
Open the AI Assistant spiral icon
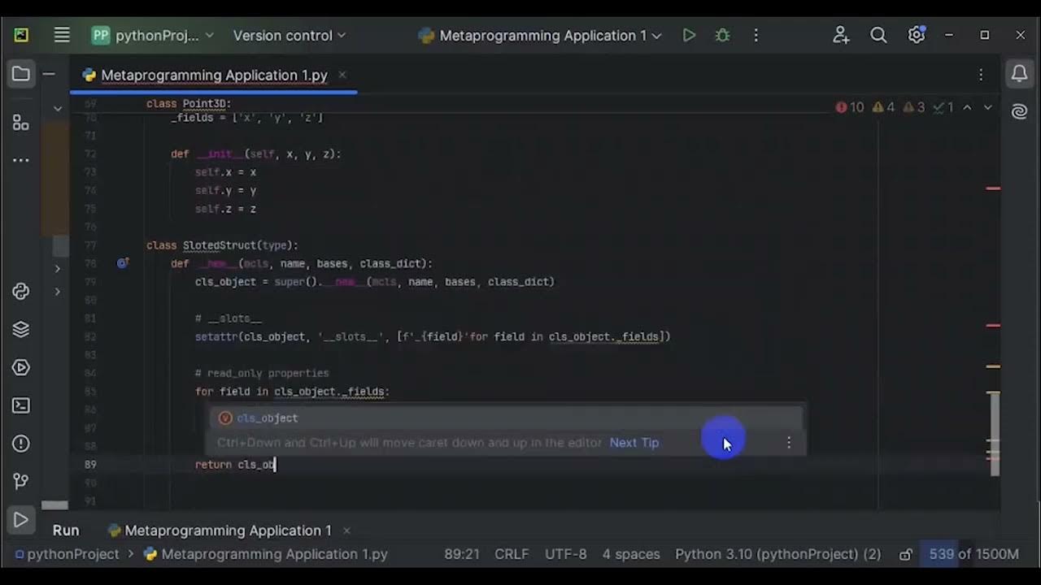tap(1019, 112)
